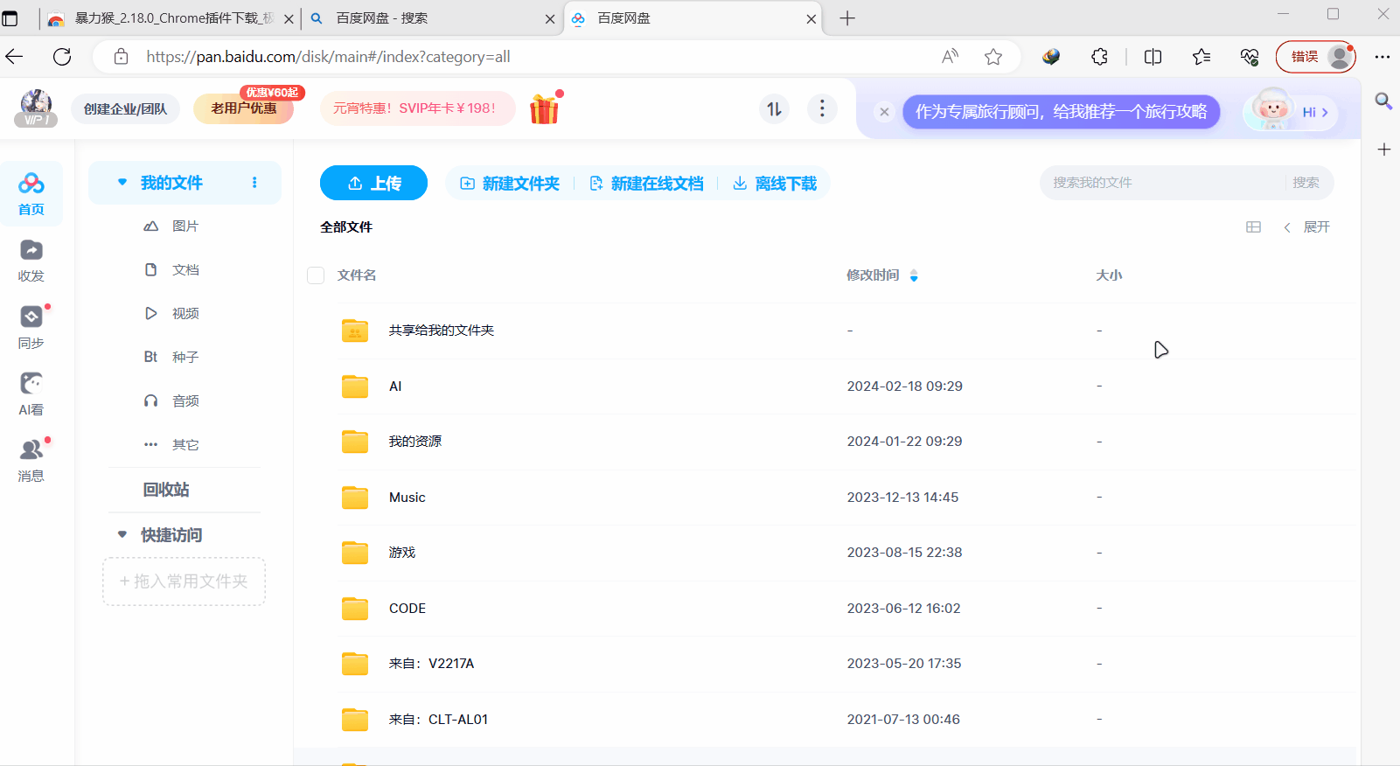Viewport: 1400px width, 766px height.
Task: Open the 我的资源 folder name
Action: tap(415, 442)
